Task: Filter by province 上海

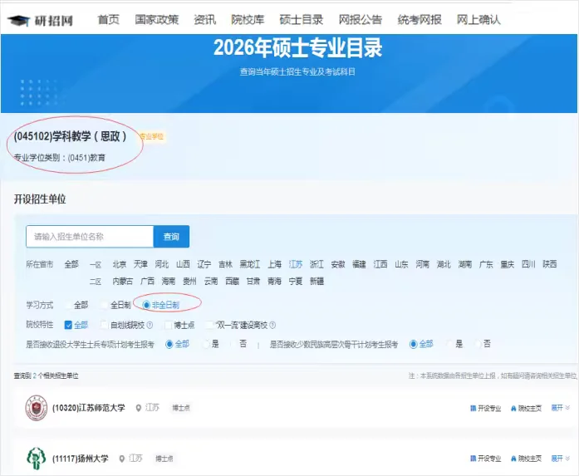Action: tap(274, 264)
